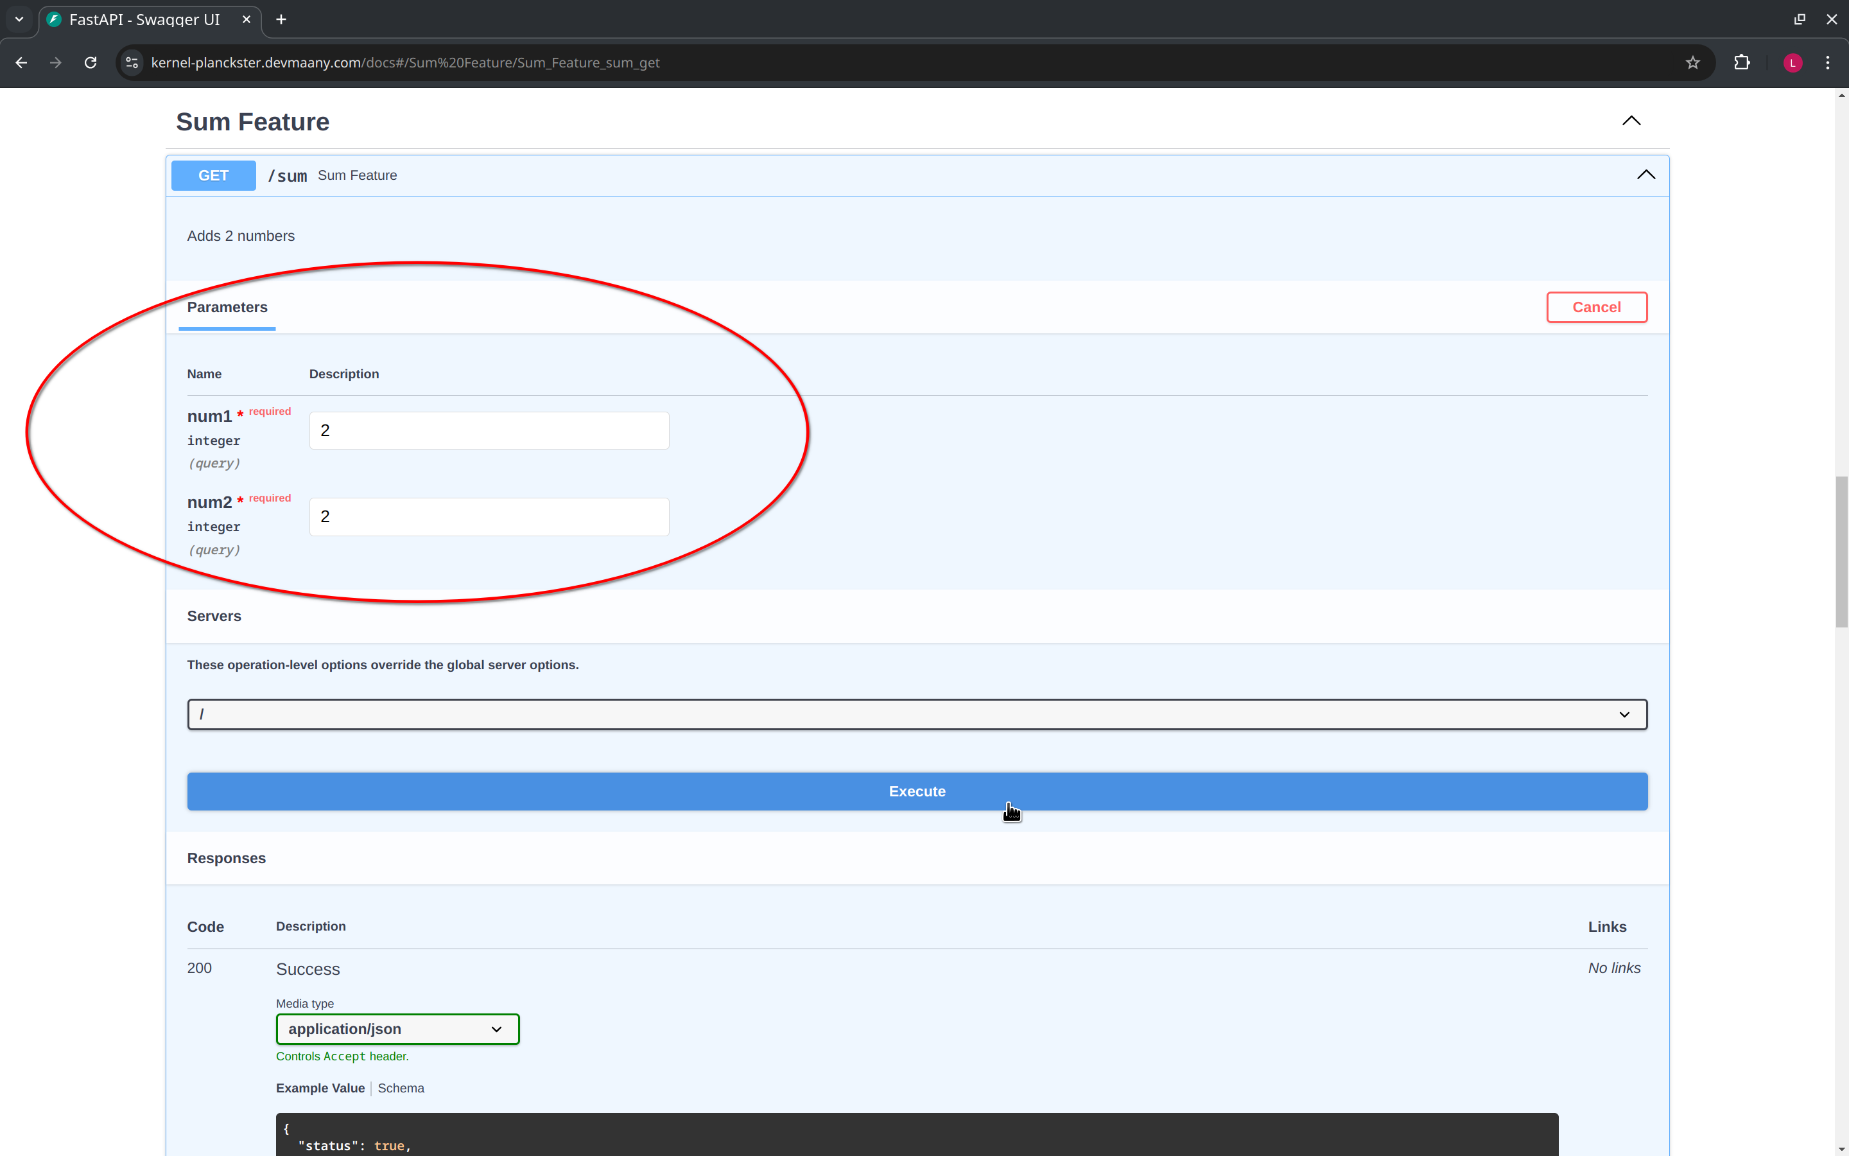The width and height of the screenshot is (1849, 1156).
Task: Click the /sum endpoint path
Action: tap(287, 176)
